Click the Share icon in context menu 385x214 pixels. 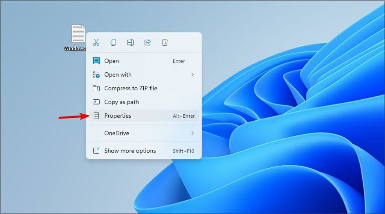coord(147,42)
